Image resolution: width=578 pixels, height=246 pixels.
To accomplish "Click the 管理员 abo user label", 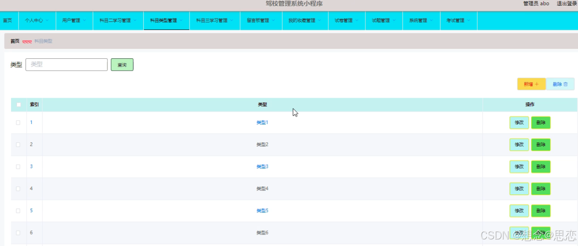I will [536, 4].
